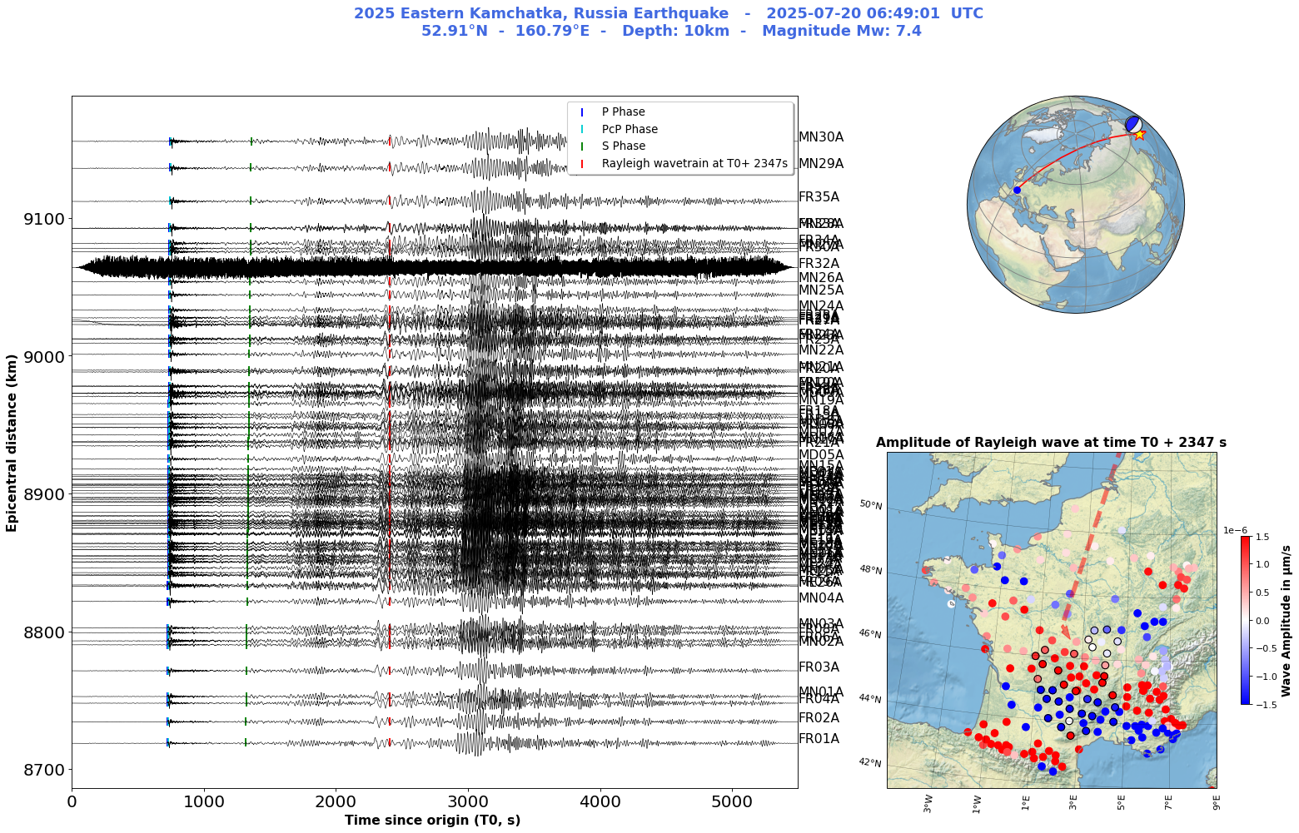Click the MN04A station label
Image resolution: width=1299 pixels, height=833 pixels.
[820, 597]
